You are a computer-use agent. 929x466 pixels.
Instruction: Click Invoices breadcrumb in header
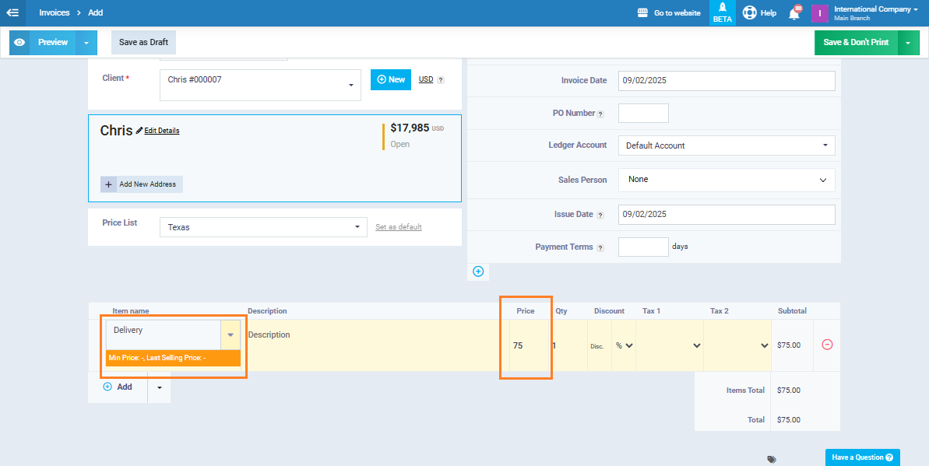(x=55, y=12)
